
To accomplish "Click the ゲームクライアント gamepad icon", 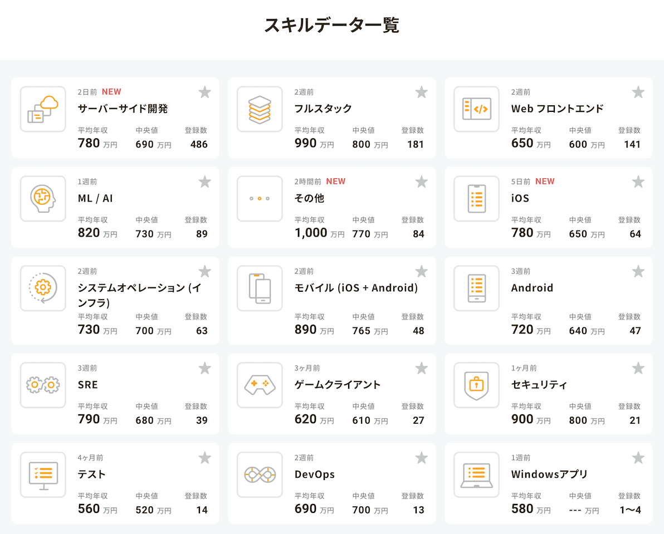I will point(260,385).
